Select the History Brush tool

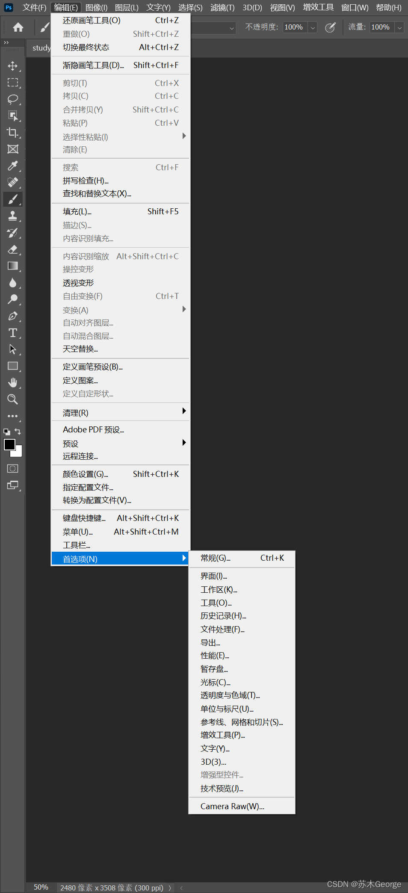(13, 233)
